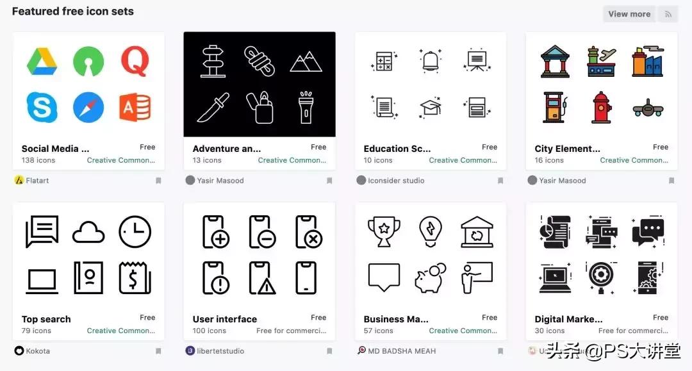Pick the phone with plus icon
The height and width of the screenshot is (371, 692).
(x=215, y=231)
